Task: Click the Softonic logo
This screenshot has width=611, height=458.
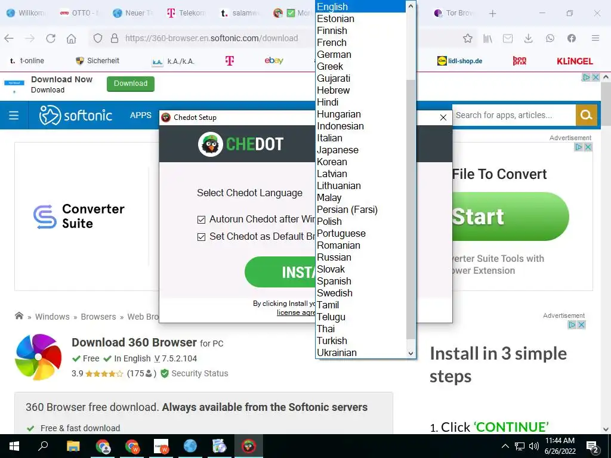Action: coord(76,115)
